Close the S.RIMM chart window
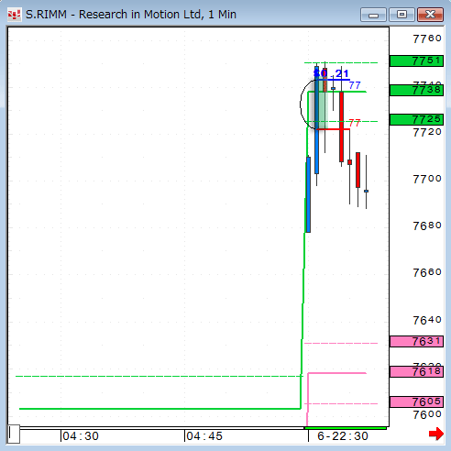Image resolution: width=451 pixels, height=451 pixels. (x=430, y=15)
